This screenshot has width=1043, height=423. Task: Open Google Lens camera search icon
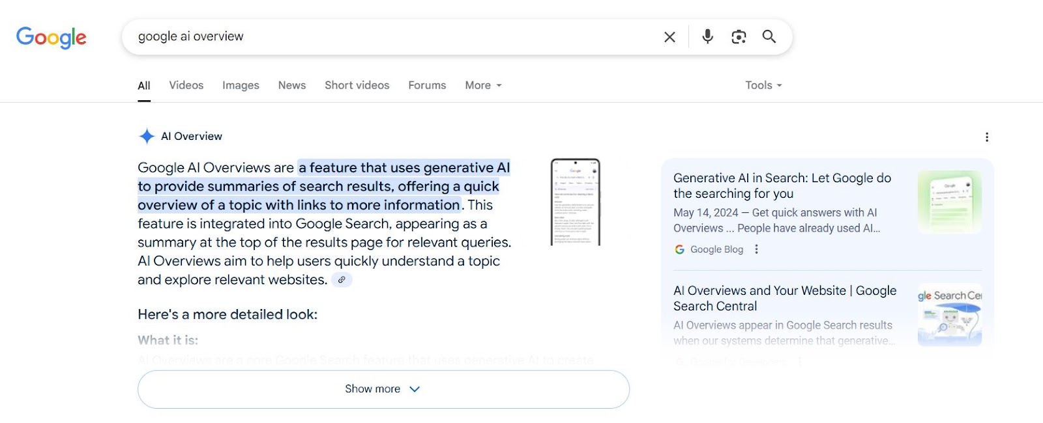739,36
